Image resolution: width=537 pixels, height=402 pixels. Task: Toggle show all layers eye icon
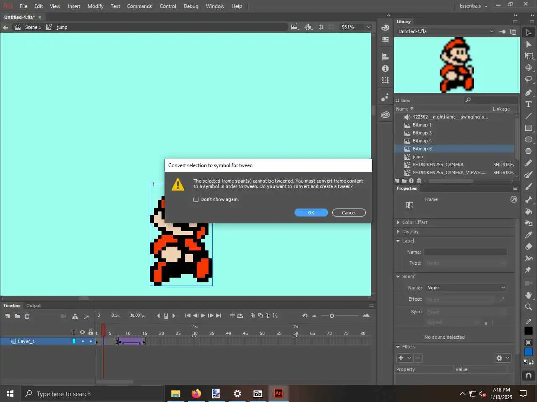pyautogui.click(x=82, y=332)
